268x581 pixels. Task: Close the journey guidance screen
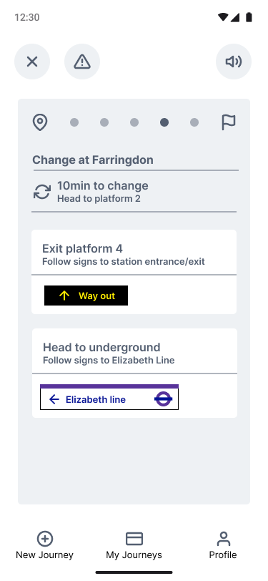point(32,62)
